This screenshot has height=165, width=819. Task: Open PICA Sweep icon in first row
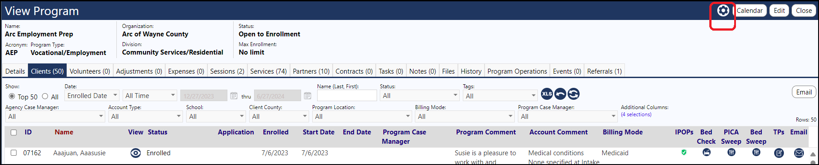[731, 153]
